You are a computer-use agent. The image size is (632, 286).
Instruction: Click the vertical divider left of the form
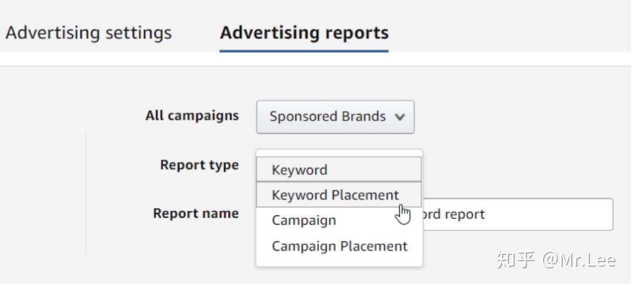86,193
